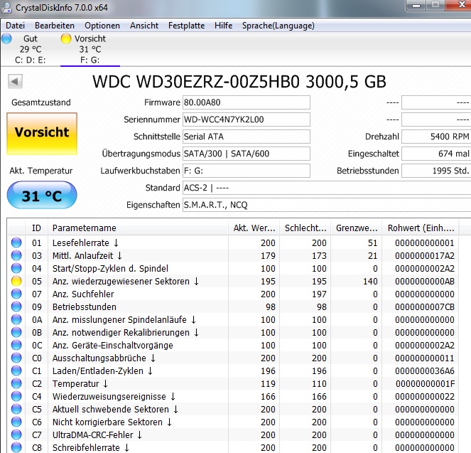The height and width of the screenshot is (453, 471).
Task: Click the yellow Vorsicht status circle icon
Action: click(x=66, y=38)
